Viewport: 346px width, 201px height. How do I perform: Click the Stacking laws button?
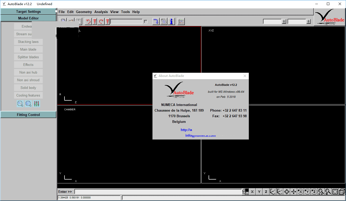(x=28, y=42)
